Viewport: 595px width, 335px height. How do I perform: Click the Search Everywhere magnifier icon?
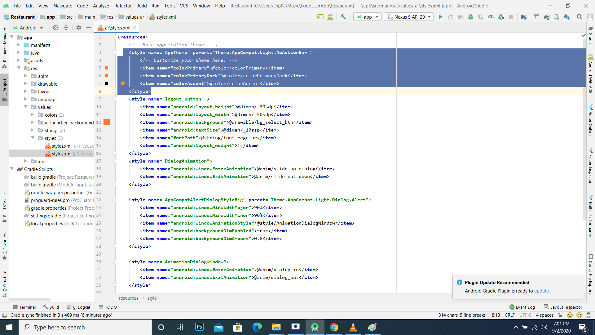point(579,17)
